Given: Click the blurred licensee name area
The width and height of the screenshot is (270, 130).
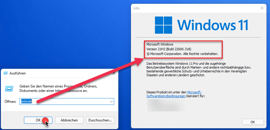Looking at the screenshot, I should point(166,105).
